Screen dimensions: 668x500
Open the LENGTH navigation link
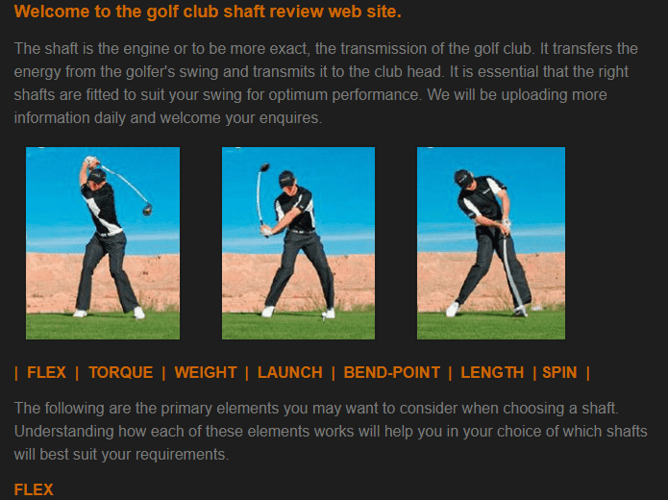[492, 372]
